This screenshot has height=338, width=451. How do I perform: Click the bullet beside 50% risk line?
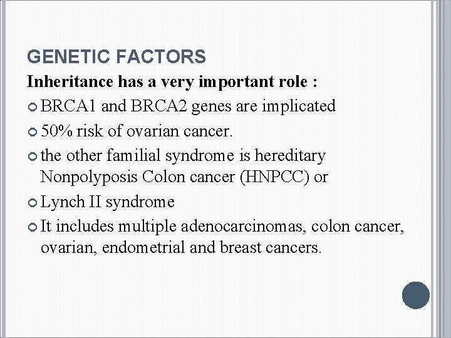point(33,132)
